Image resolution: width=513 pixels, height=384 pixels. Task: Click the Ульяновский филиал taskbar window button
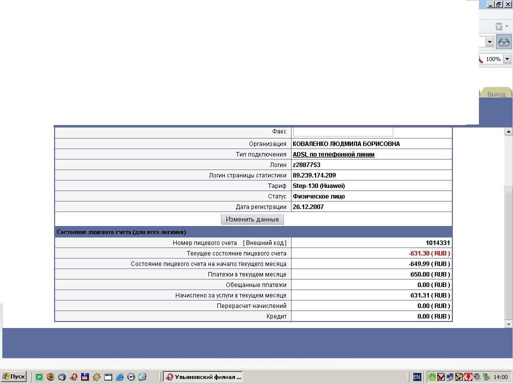tap(204, 377)
